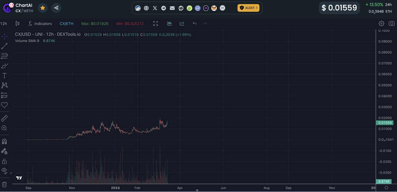Click the TradingView logo on chart

(x=19, y=178)
